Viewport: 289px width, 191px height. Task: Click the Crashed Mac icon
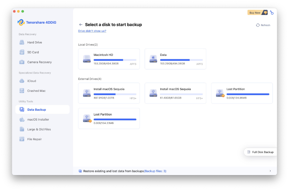[22, 91]
